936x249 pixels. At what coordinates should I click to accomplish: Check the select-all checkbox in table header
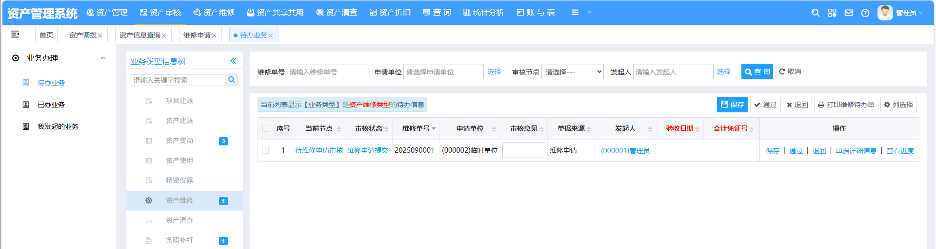pos(266,128)
